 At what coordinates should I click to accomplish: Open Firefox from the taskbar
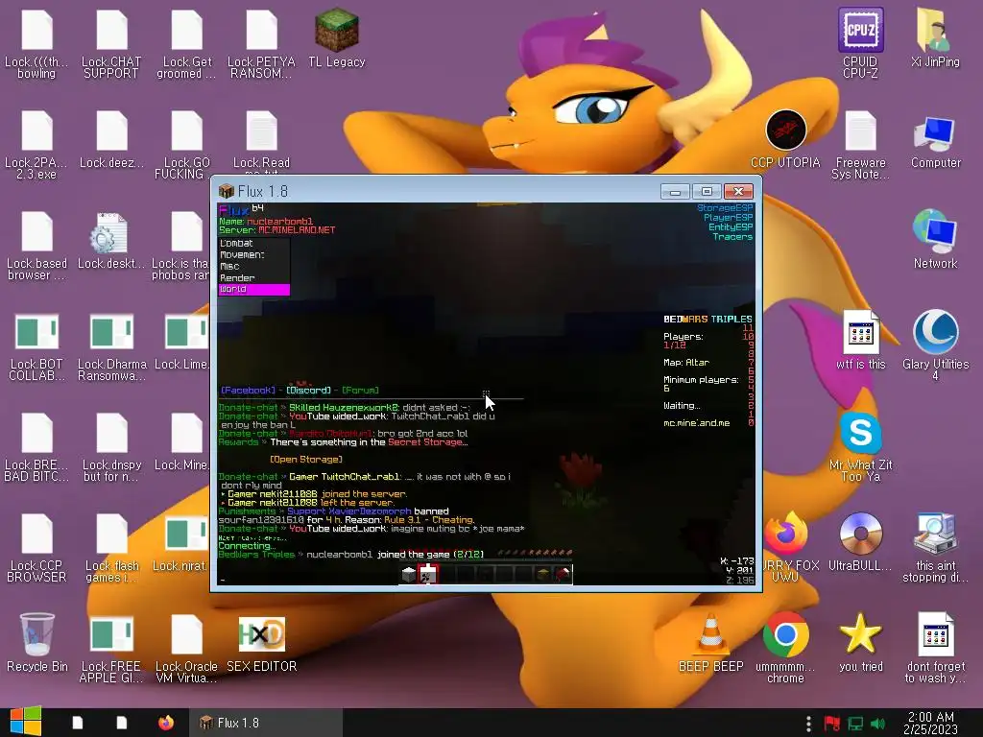click(166, 723)
